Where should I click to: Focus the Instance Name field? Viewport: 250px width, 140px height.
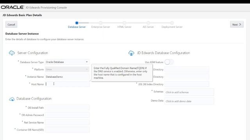tap(67, 77)
